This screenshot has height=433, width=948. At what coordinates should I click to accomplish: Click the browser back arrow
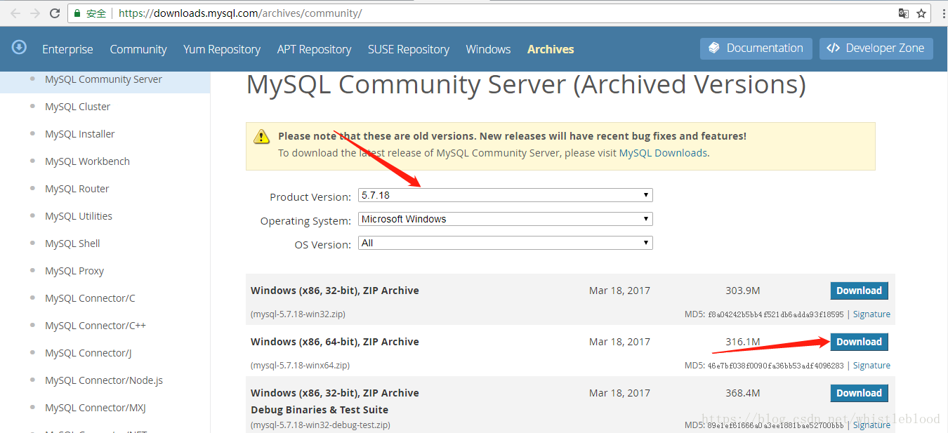15,13
